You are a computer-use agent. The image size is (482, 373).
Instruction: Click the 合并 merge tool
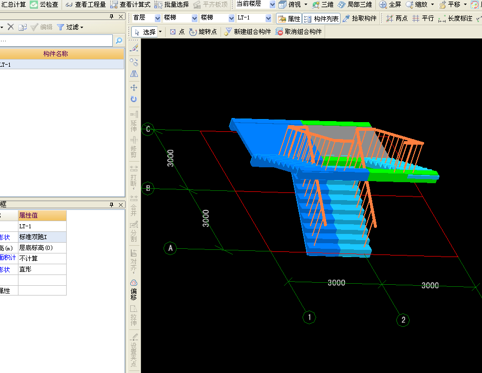coord(134,205)
